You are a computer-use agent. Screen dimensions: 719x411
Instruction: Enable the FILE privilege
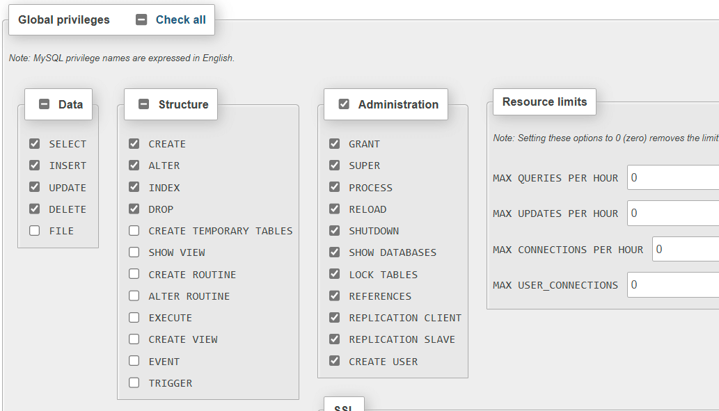[x=35, y=231]
